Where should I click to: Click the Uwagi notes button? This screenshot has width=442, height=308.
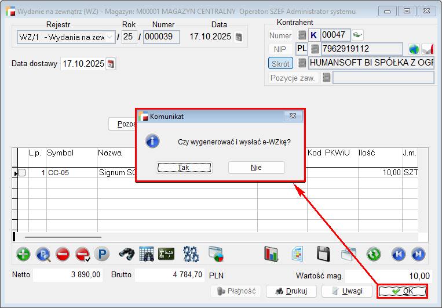tap(346, 291)
